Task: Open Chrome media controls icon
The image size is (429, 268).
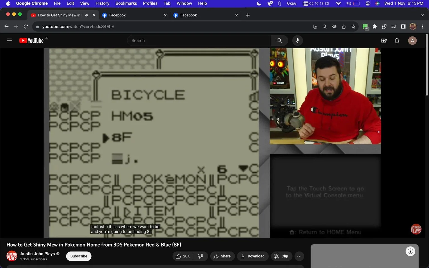Action: coord(394,27)
